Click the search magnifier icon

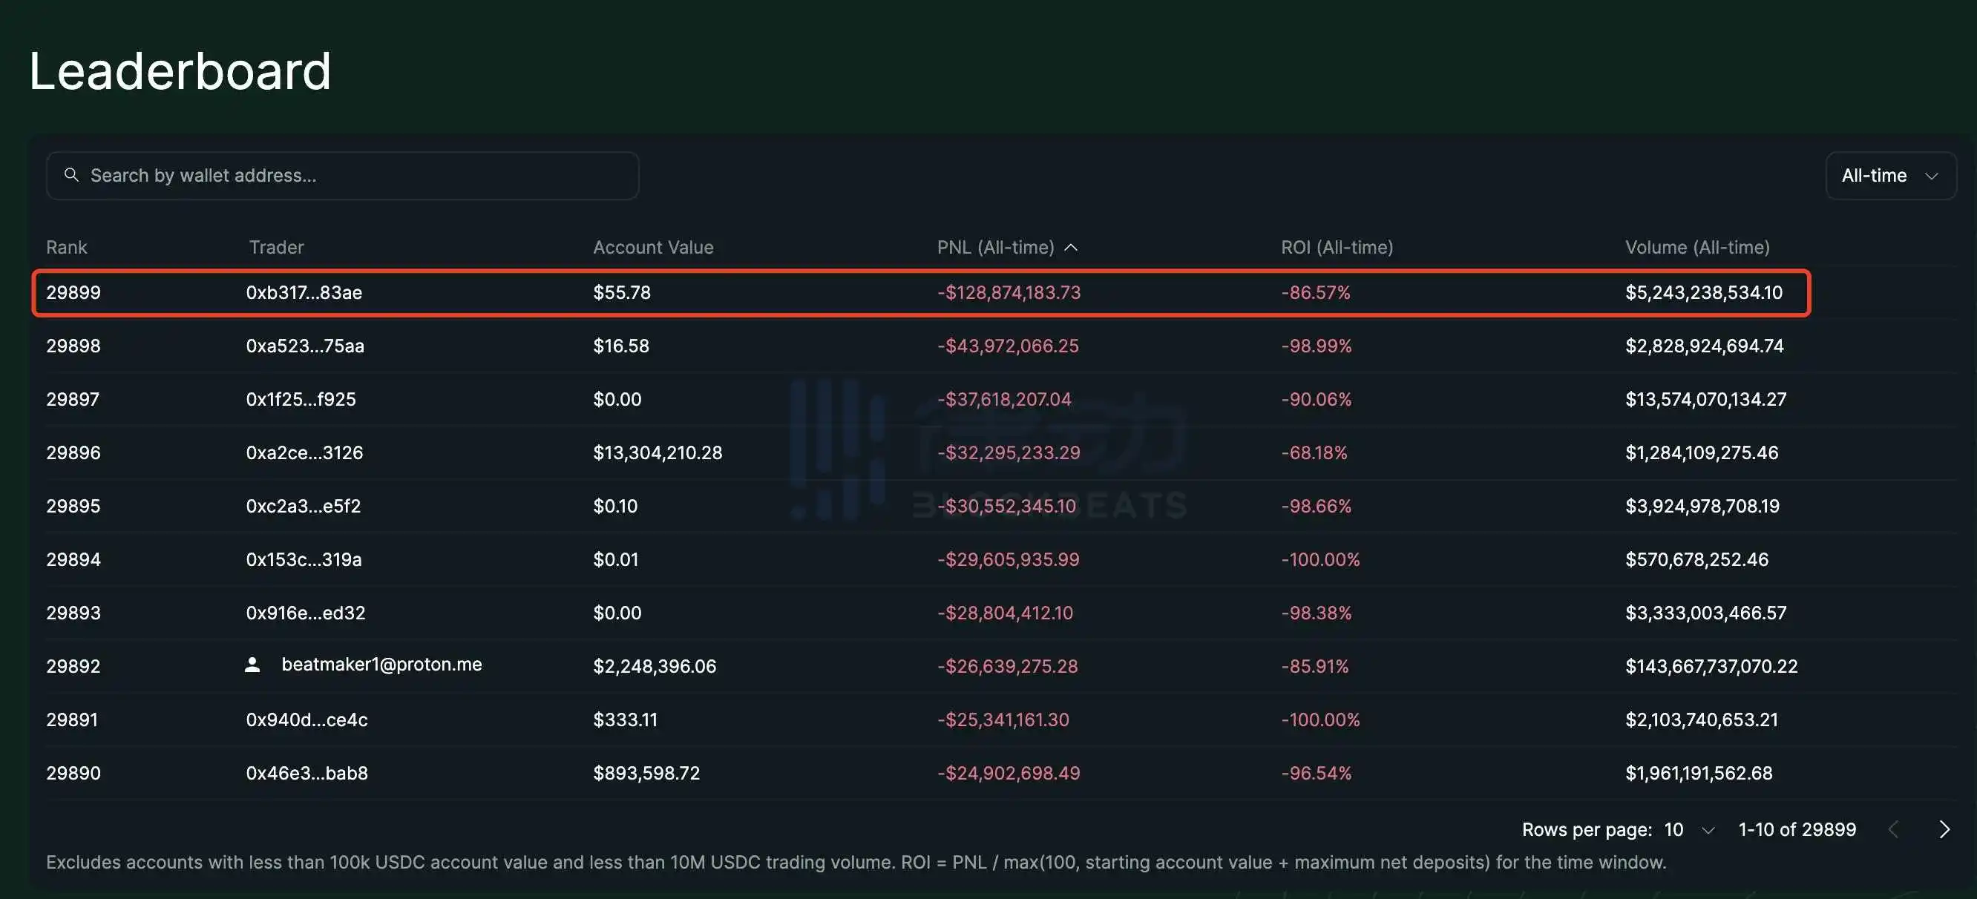(x=72, y=175)
